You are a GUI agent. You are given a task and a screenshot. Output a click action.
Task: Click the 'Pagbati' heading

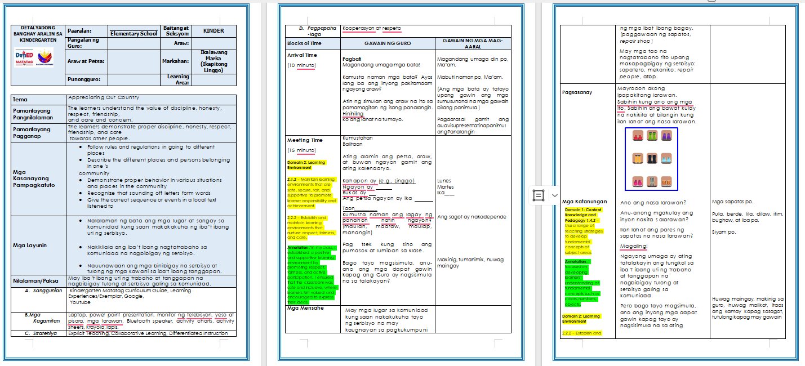[x=352, y=59]
